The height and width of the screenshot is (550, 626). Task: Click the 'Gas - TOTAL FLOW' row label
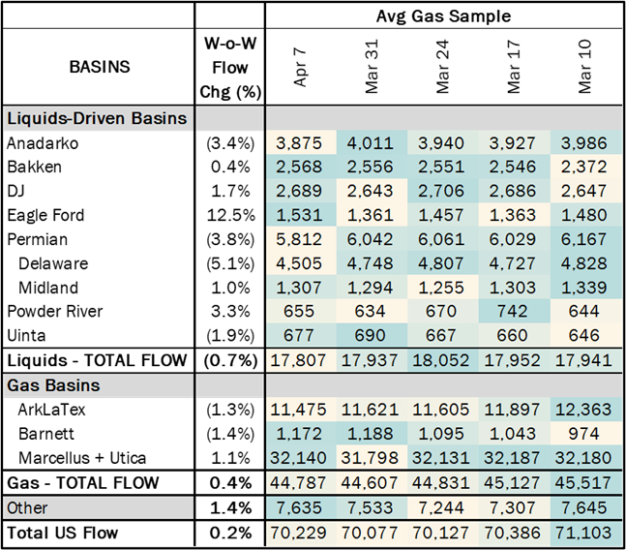pos(83,483)
